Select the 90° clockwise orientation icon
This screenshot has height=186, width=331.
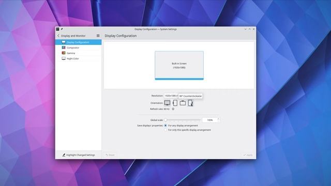pyautogui.click(x=175, y=103)
